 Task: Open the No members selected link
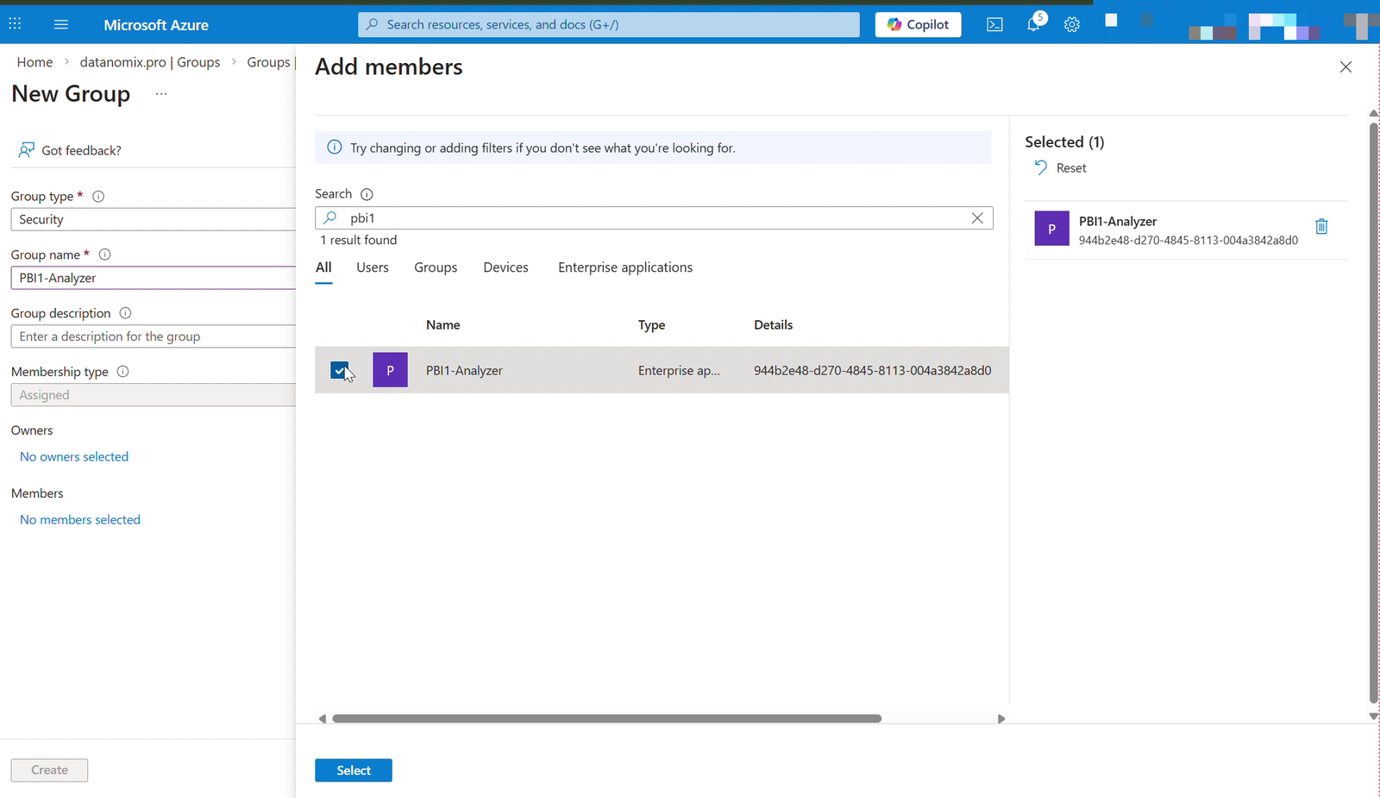[x=80, y=519]
